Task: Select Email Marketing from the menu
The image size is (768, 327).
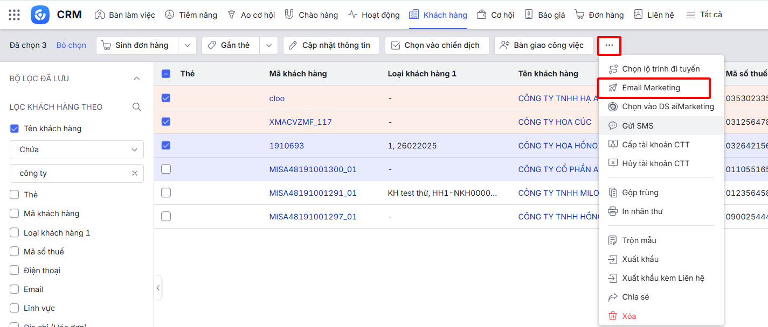Action: click(651, 88)
